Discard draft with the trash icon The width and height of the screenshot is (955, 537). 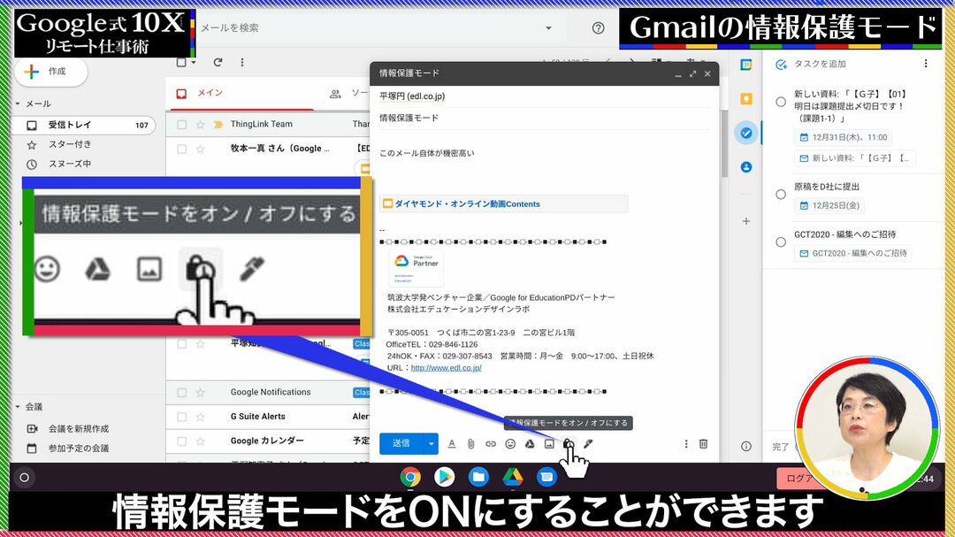point(704,444)
